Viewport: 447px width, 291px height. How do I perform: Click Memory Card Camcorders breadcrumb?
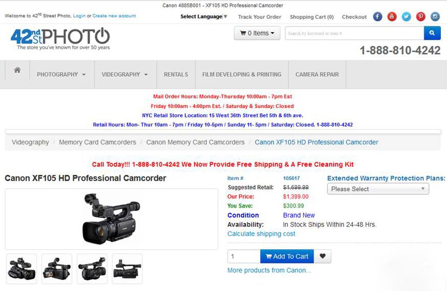coord(97,142)
